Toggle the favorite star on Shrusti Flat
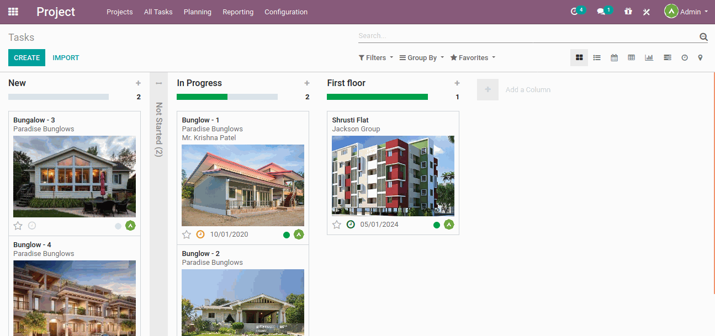715x336 pixels. [x=336, y=224]
